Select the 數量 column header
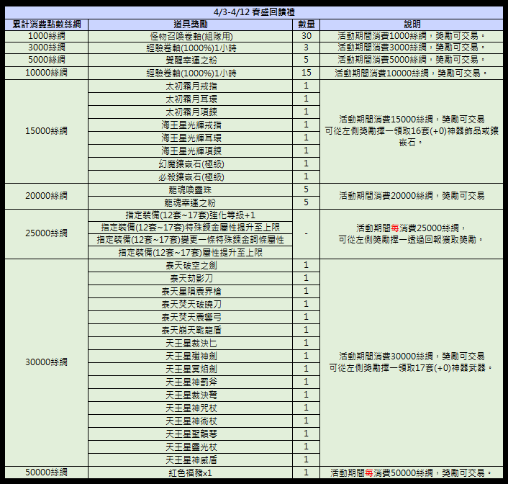Viewport: 508px width, 484px height. pyautogui.click(x=307, y=24)
